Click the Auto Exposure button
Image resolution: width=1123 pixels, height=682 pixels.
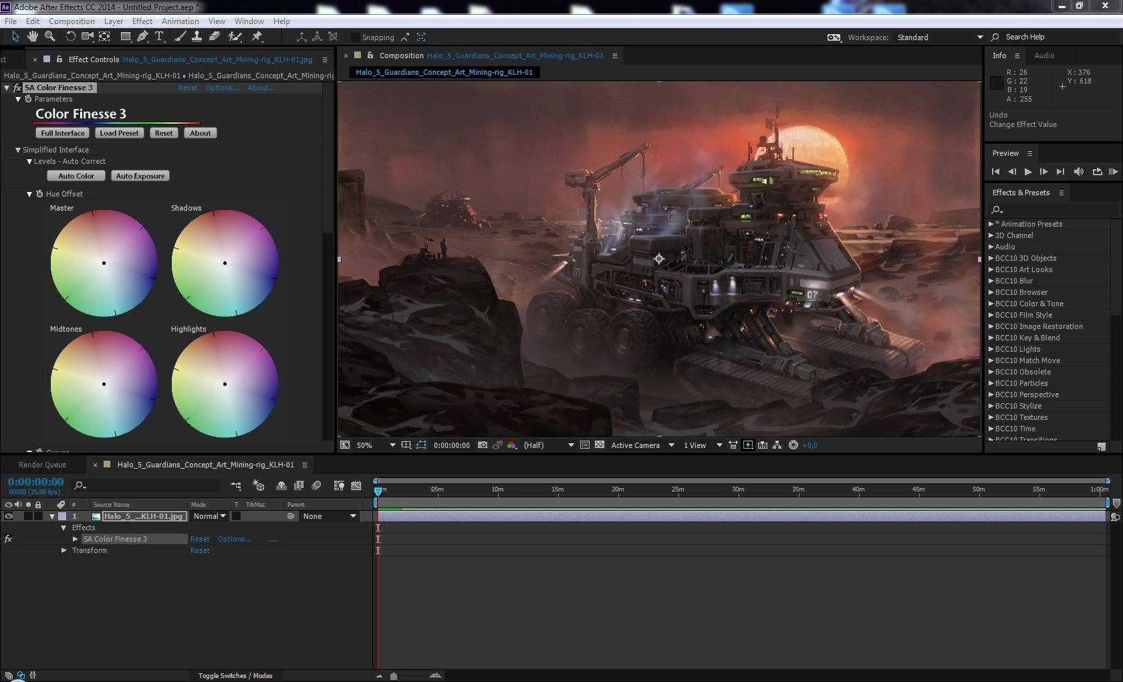tap(140, 176)
